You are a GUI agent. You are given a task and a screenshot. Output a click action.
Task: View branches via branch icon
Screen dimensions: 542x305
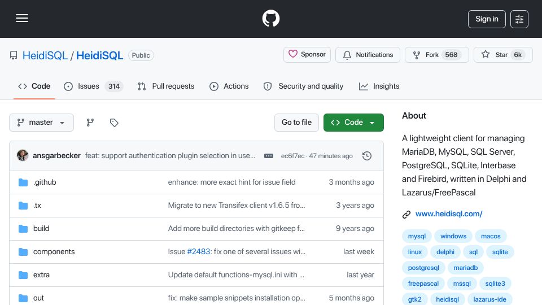coord(90,123)
